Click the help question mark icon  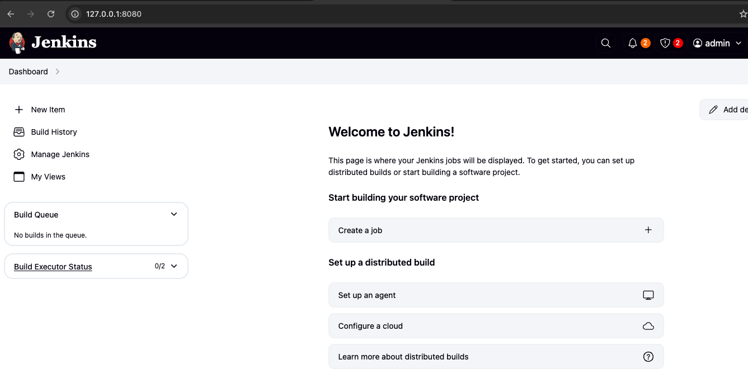[x=648, y=357]
